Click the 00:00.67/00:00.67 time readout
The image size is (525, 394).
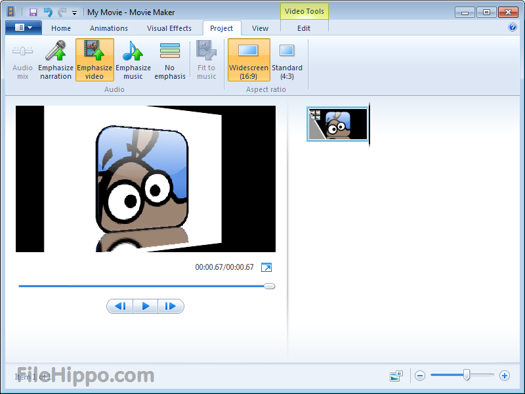224,267
